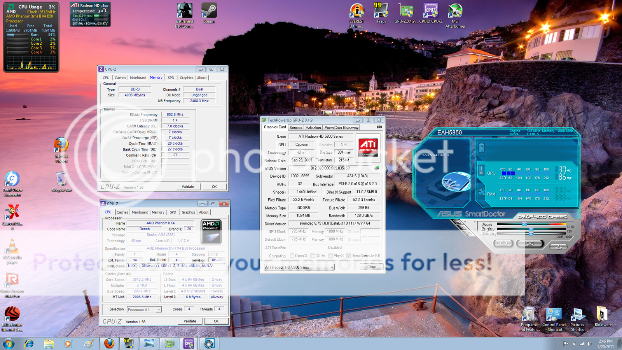The height and width of the screenshot is (350, 622).
Task: Click the SmartDoctor thermometer temperature icon
Action: point(481,170)
